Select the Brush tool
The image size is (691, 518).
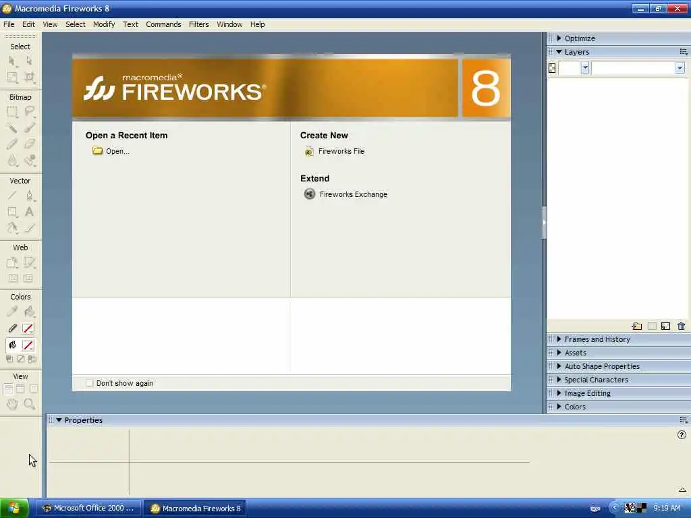[29, 127]
